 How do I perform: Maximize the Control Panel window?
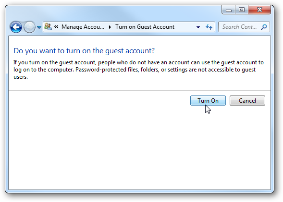[242, 10]
